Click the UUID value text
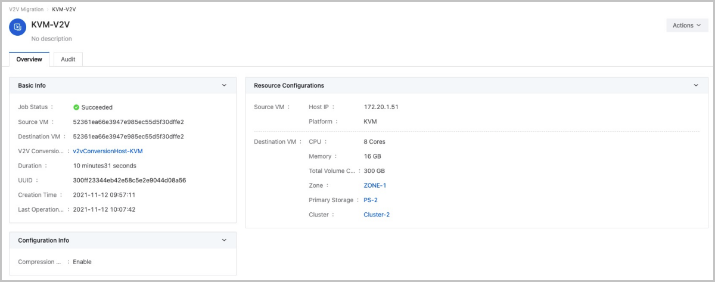 coord(129,180)
